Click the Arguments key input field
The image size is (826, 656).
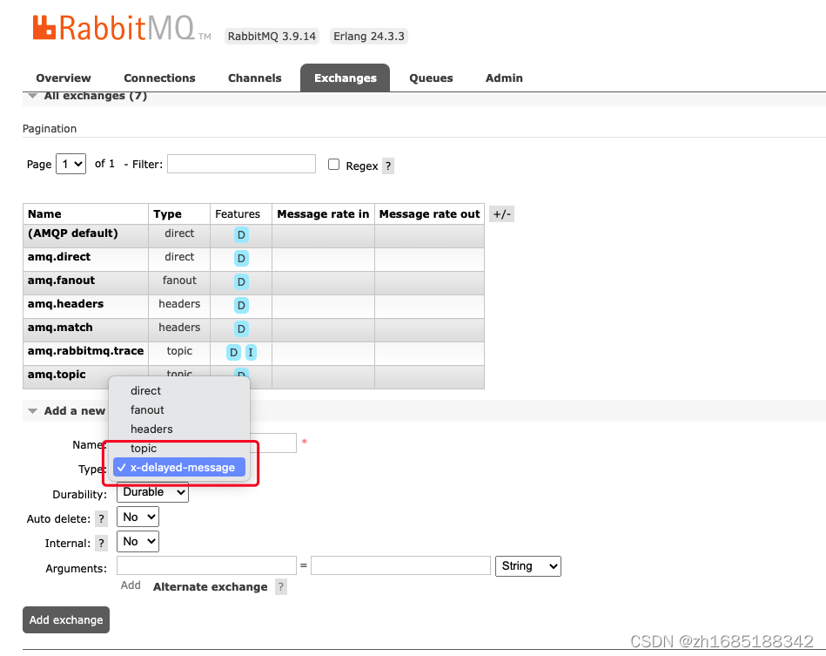pyautogui.click(x=206, y=565)
